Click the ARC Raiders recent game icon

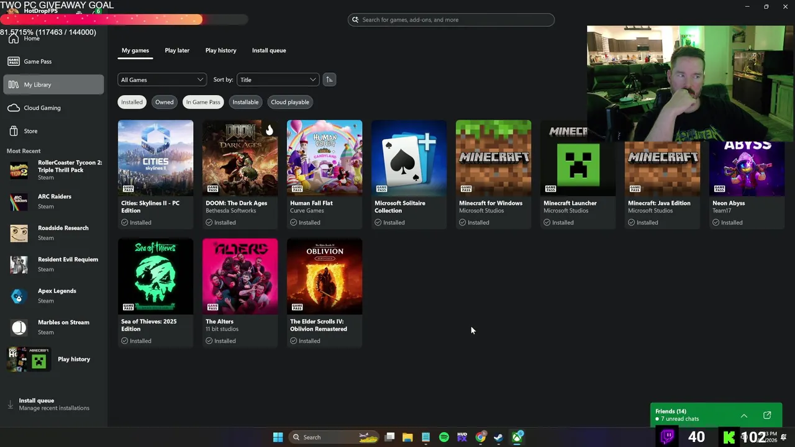click(19, 202)
